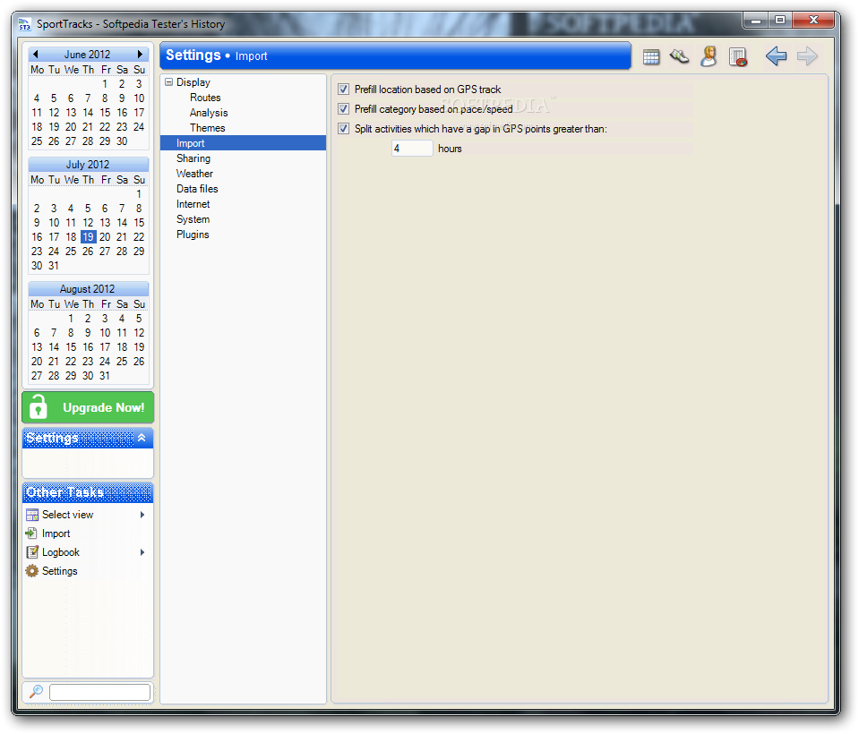The width and height of the screenshot is (859, 734).
Task: Open the reports table chart icon
Action: pos(738,57)
